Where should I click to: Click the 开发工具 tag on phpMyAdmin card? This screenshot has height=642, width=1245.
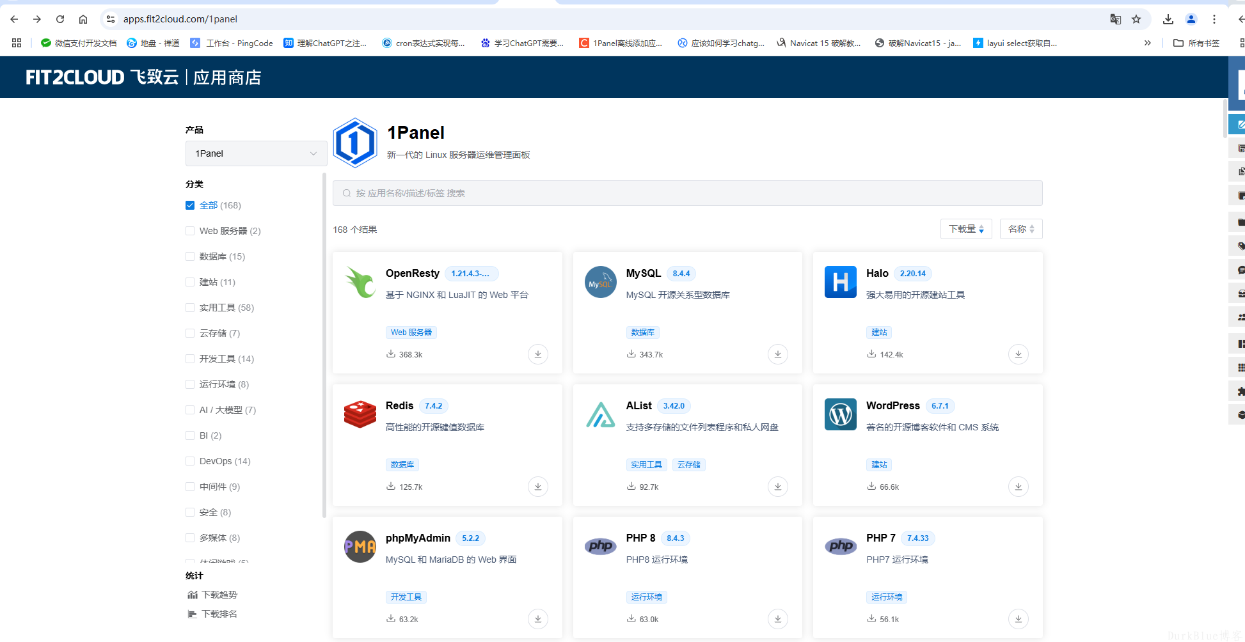click(x=406, y=597)
